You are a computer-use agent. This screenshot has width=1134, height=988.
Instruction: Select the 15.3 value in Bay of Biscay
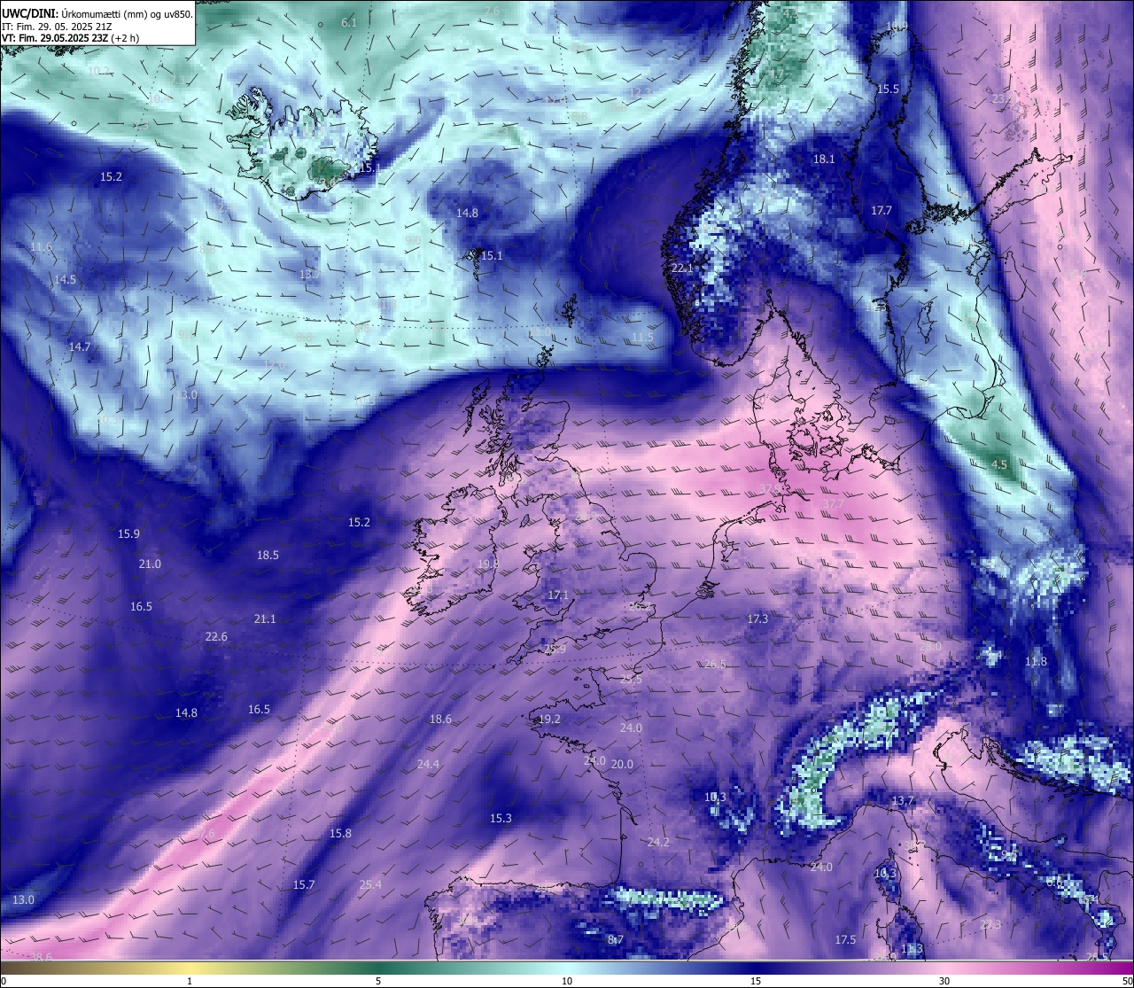tap(501, 818)
